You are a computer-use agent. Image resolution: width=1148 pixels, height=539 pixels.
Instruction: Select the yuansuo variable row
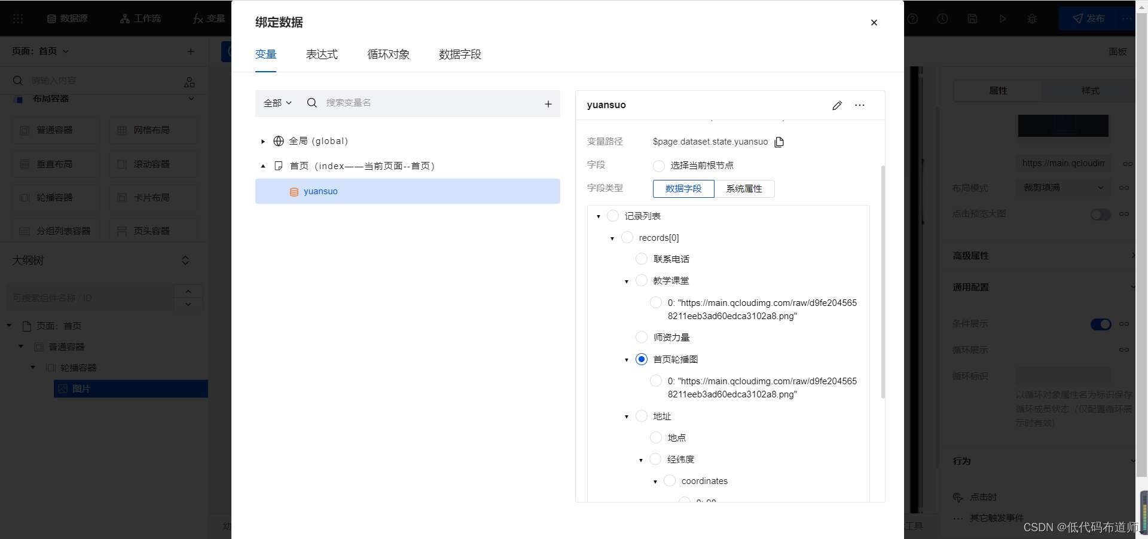tap(407, 191)
